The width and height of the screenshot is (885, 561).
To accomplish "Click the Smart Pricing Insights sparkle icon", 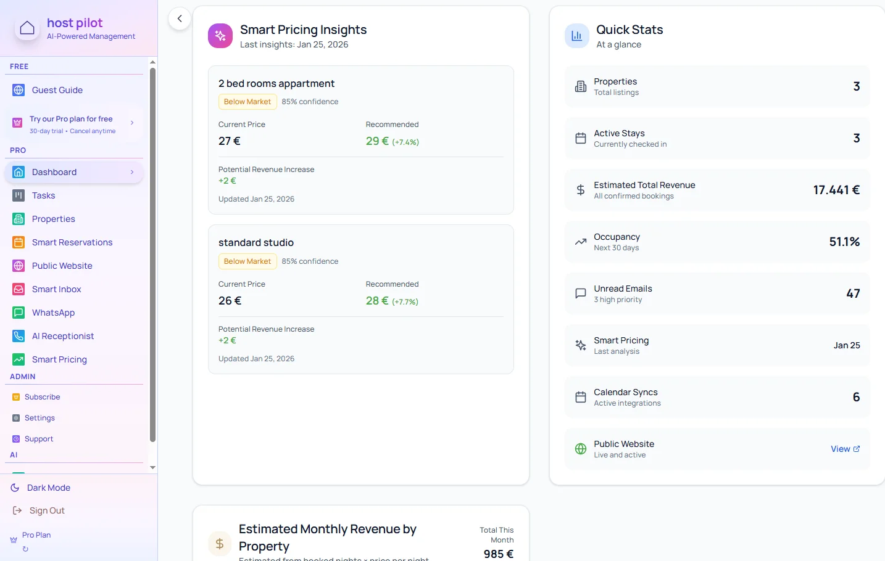I will tap(220, 36).
